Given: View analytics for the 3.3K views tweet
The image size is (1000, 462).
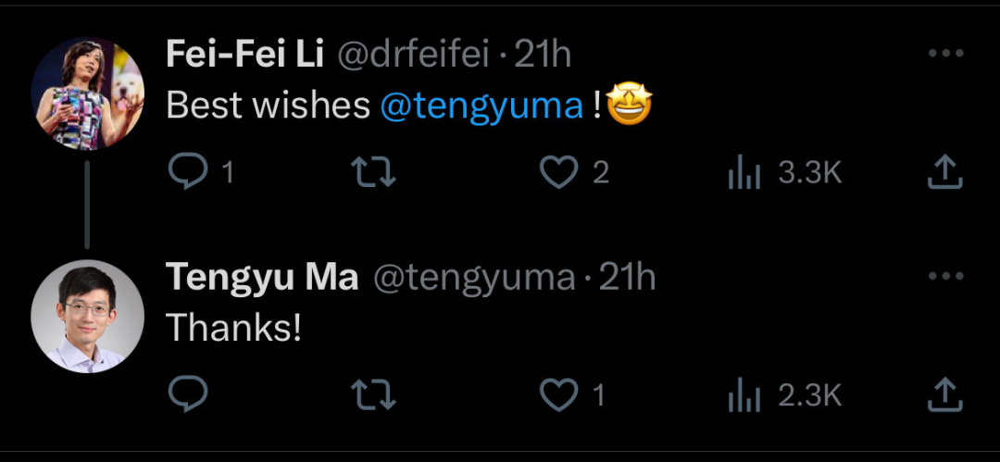Looking at the screenshot, I should (744, 173).
